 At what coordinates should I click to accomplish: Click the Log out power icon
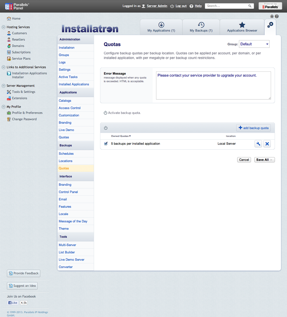point(172,6)
